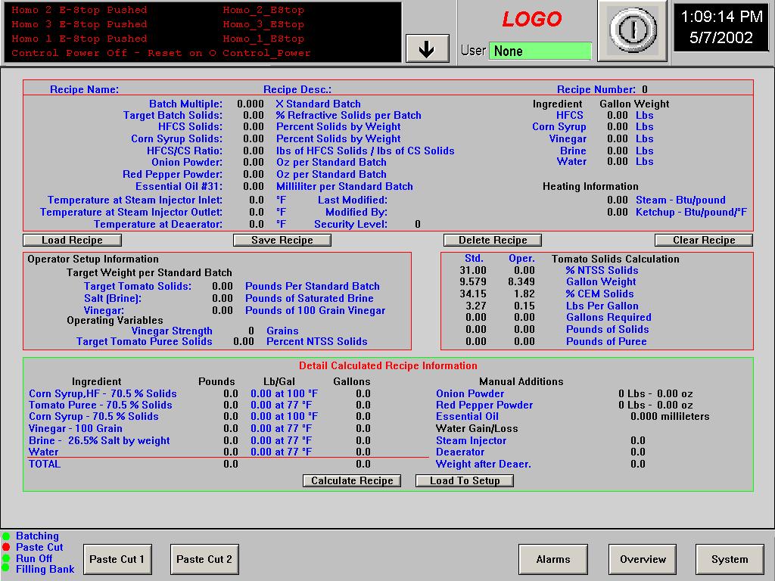The width and height of the screenshot is (775, 581).
Task: Select the Essential Oil #31 value
Action: tap(254, 186)
